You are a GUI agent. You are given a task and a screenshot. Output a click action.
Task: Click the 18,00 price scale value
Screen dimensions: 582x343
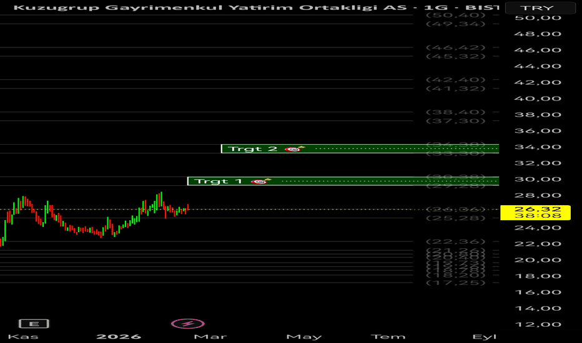pyautogui.click(x=538, y=276)
